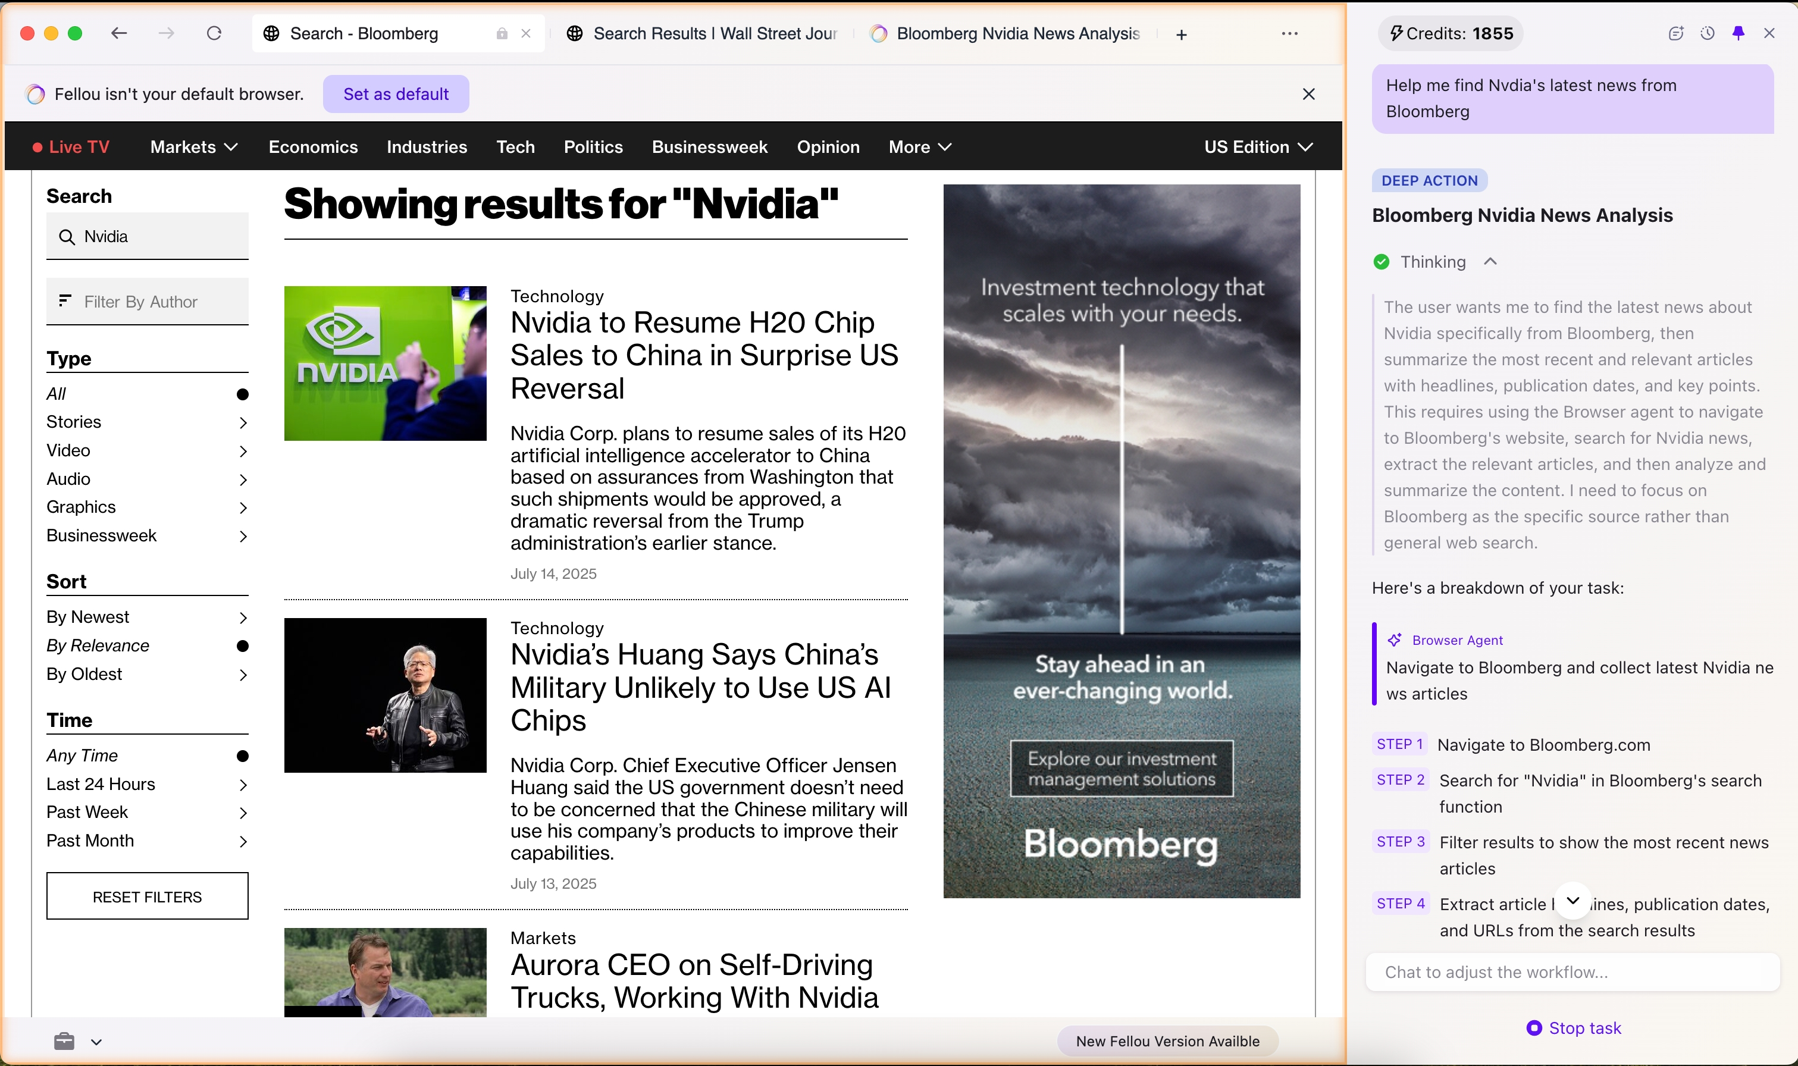Open the three-dots browser menu
Viewport: 1798px width, 1066px height.
1290,33
